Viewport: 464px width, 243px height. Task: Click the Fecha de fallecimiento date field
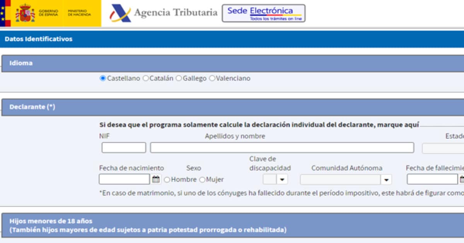(x=432, y=179)
